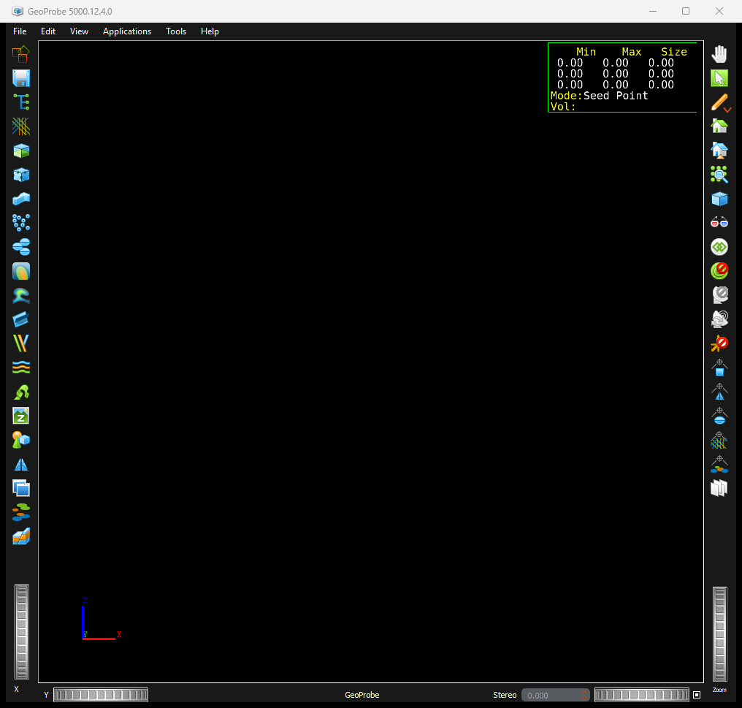
Task: Click the crosshair over blue triangle icon
Action: tap(719, 392)
